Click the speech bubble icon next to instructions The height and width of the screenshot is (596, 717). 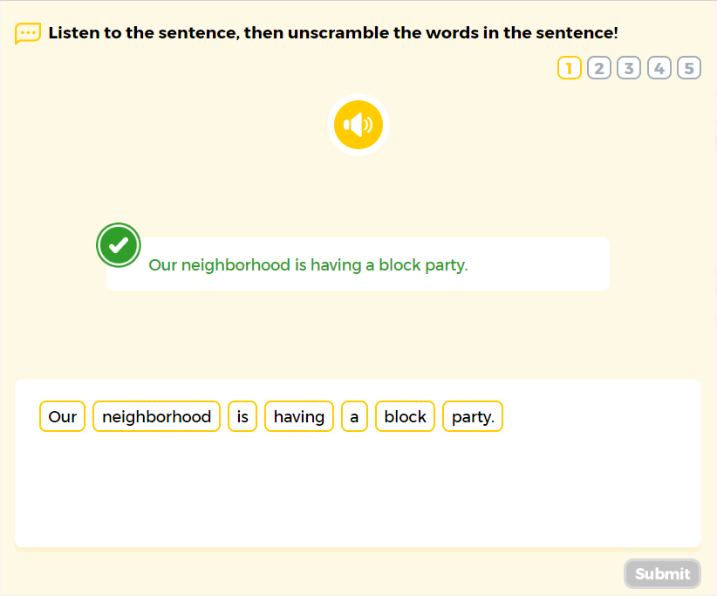tap(27, 33)
